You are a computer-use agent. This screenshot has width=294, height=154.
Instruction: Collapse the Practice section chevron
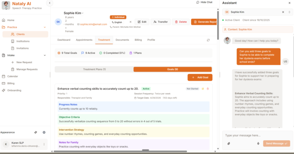point(45,27)
